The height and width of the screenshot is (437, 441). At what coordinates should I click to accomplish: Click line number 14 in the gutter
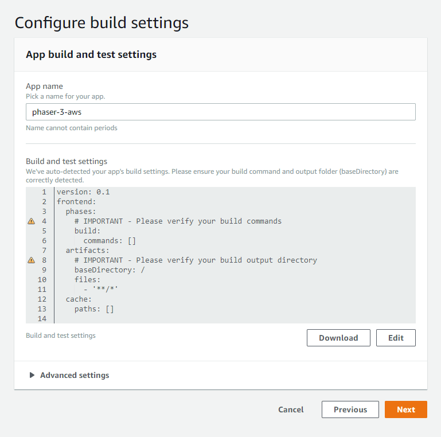click(42, 319)
